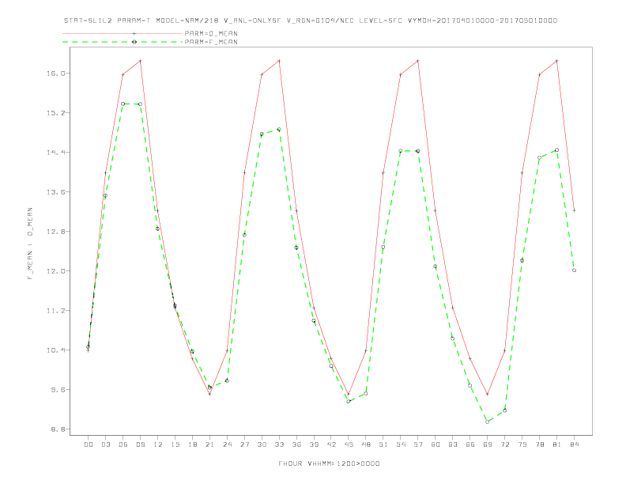Click the F_MEAN circle marker at hour 45
Screen dimensions: 626x484
click(x=349, y=401)
